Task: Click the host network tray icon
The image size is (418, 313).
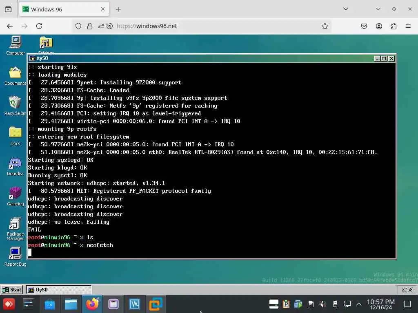Action: (x=347, y=304)
